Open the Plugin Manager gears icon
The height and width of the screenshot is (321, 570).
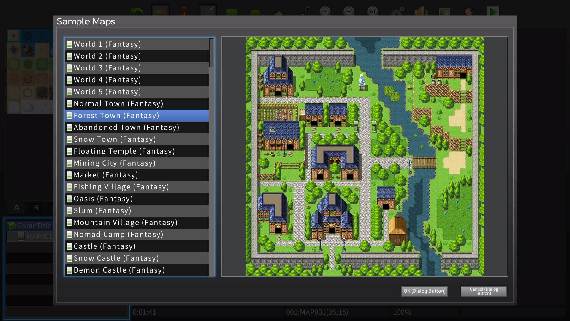tap(398, 11)
